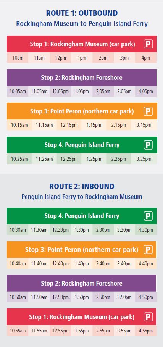Click inbound Stop 2: Rockingham Foreshore purple banner
The width and height of the screenshot is (163, 347).
(x=82, y=283)
